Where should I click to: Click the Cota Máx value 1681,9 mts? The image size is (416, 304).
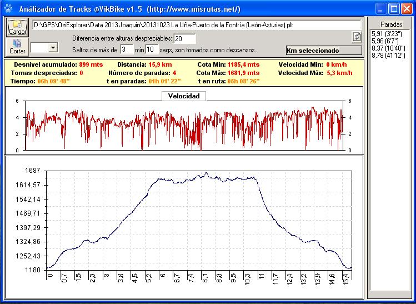[243, 73]
